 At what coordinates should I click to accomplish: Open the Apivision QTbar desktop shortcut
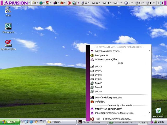[8, 45]
